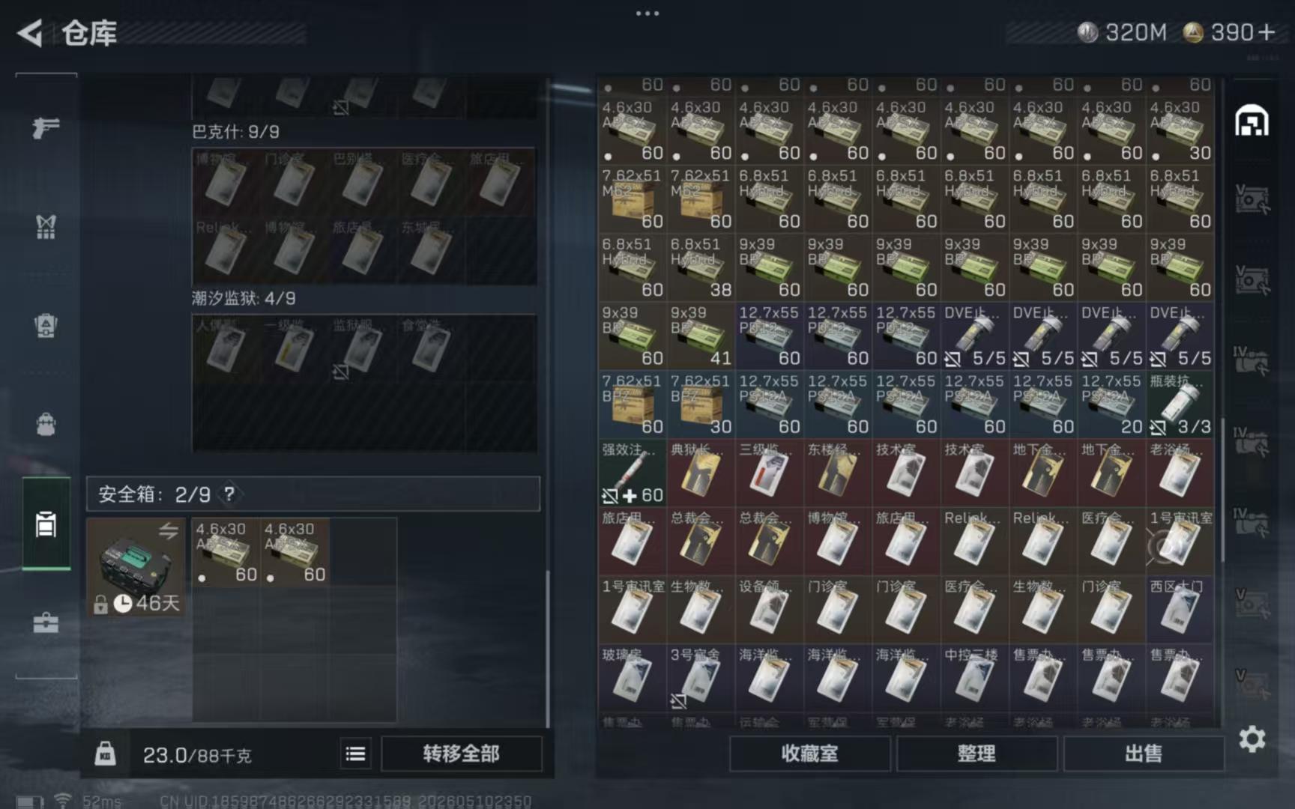Select the 监狱服 card in 潮汐监狱 set
This screenshot has width=1295, height=809.
[363, 348]
